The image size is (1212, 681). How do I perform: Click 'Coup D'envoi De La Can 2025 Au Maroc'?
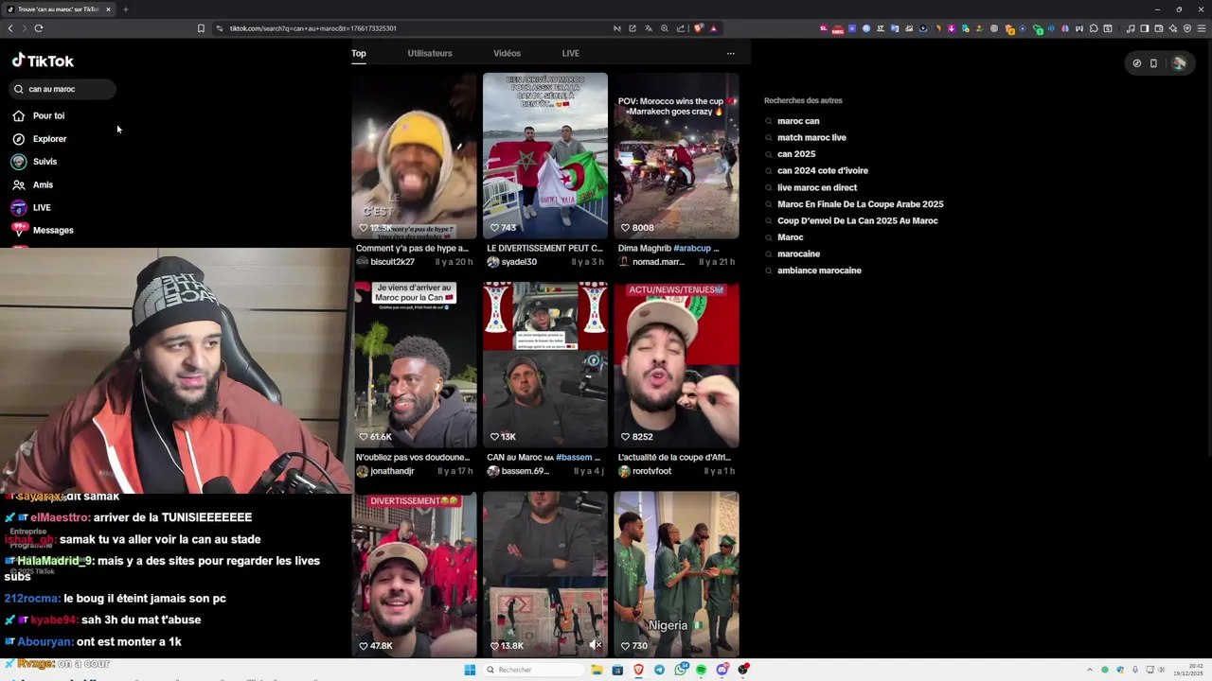858,220
